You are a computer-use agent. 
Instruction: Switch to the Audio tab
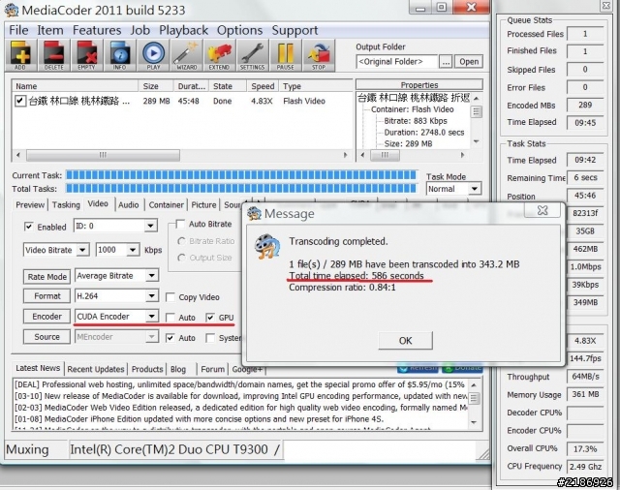point(129,205)
